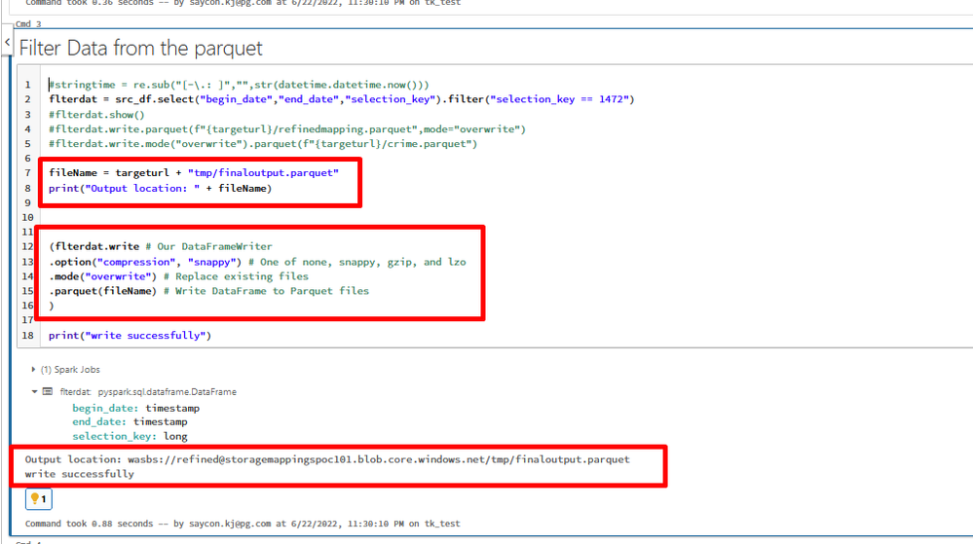Click the cell title Filter Data from the parquet
973x544 pixels.
pos(141,47)
